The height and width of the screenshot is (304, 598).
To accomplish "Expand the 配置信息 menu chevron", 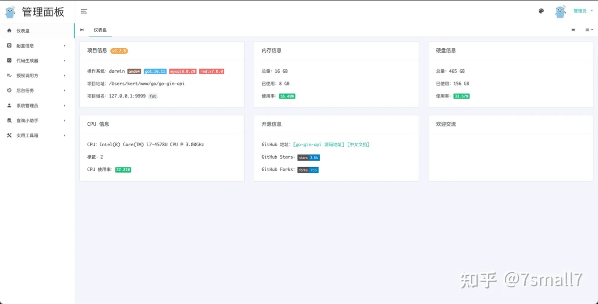I will point(65,46).
